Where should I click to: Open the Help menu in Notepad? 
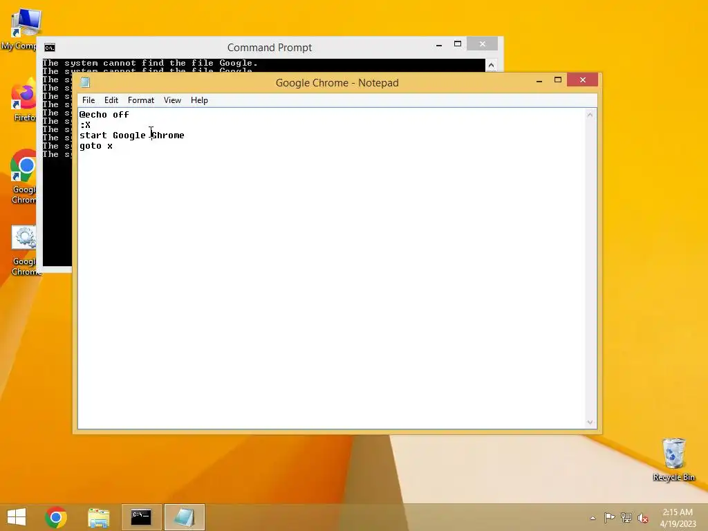(x=199, y=100)
